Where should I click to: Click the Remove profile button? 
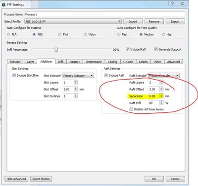(x=154, y=21)
